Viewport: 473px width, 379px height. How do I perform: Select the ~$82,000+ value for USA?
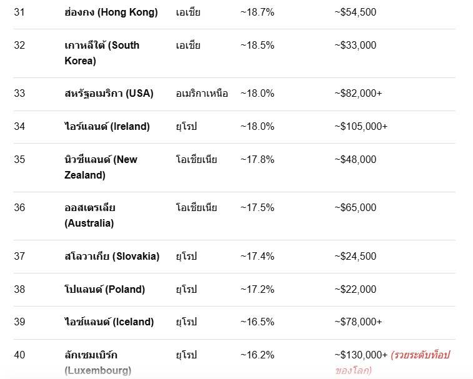pos(358,94)
